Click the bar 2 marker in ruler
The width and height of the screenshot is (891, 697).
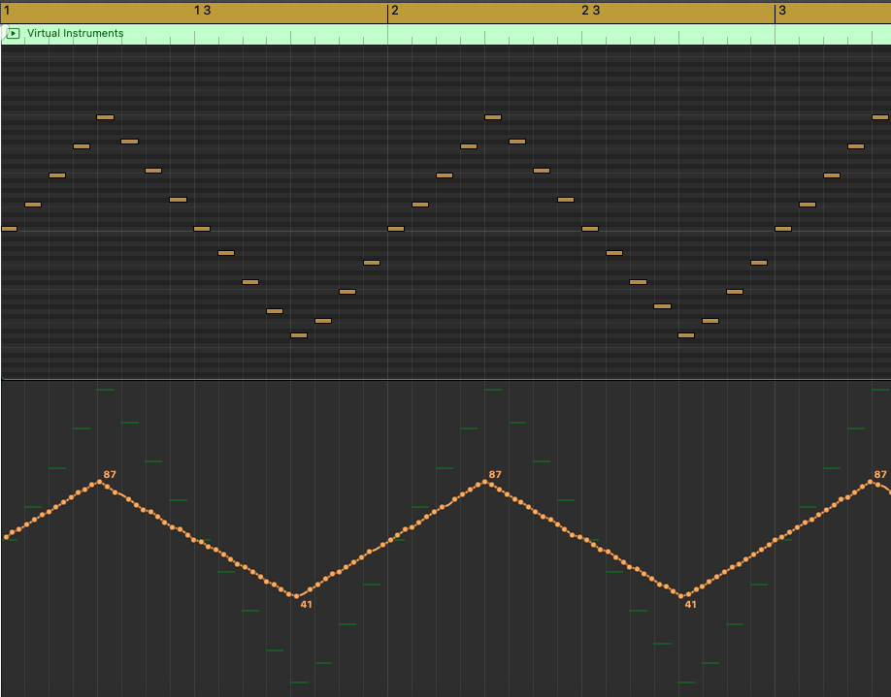(x=395, y=11)
